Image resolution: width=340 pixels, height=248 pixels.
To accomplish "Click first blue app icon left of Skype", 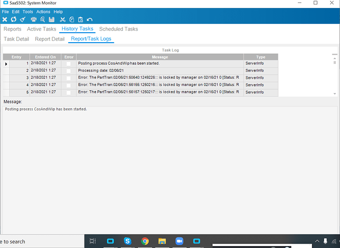I will (x=110, y=241).
